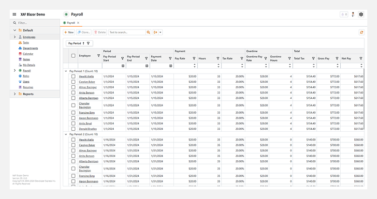
Task: Expand the Reports navigation group
Action: coord(14,94)
